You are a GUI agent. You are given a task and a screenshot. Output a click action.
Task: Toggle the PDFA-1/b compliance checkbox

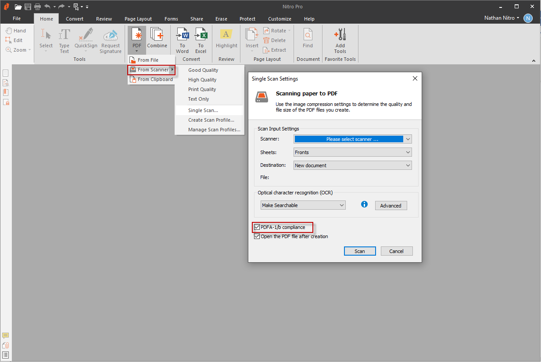point(257,227)
